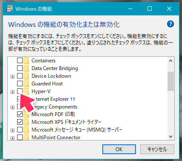Expand the Legacy Components tree node
The width and height of the screenshot is (182, 161).
coord(12,107)
